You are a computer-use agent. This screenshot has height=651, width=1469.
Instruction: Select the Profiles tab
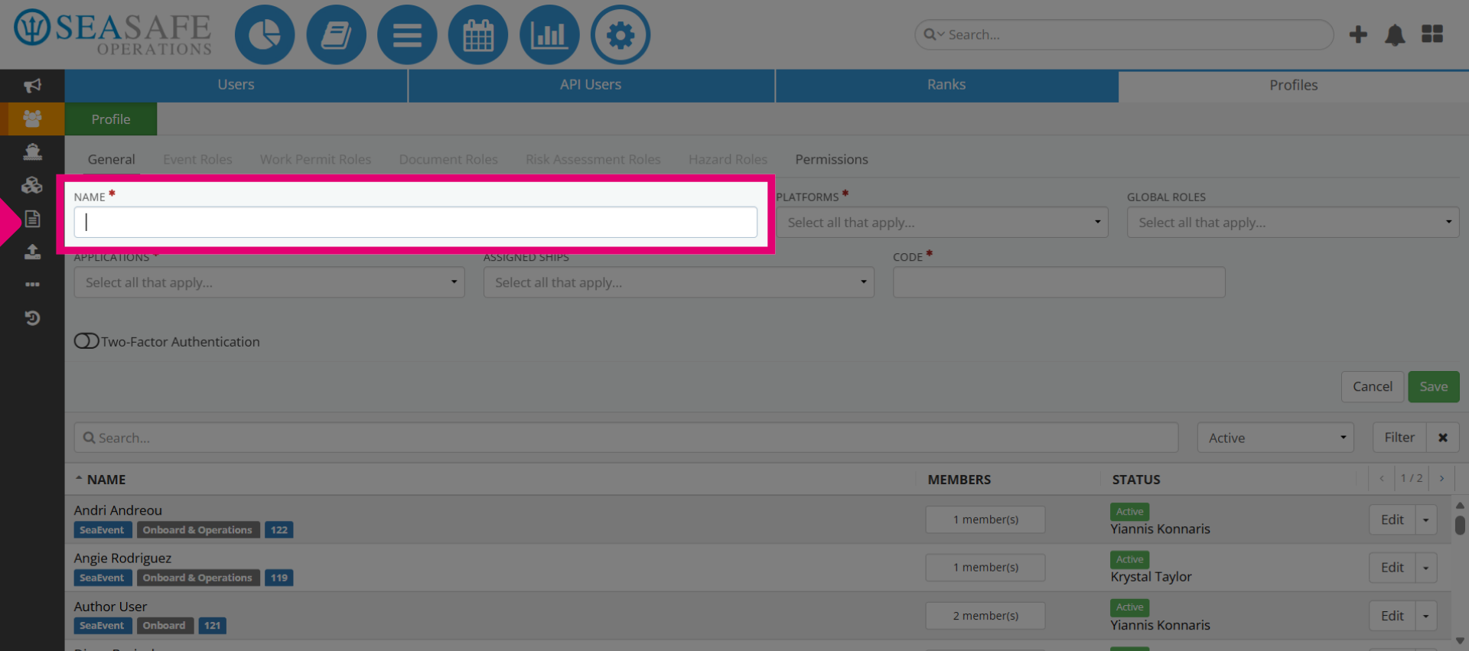coord(1294,85)
